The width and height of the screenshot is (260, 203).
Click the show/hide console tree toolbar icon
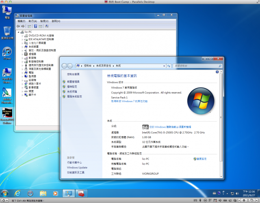point(29,26)
